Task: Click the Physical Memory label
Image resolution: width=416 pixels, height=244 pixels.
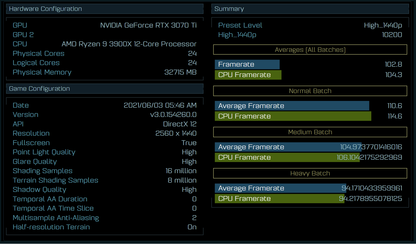Action: click(42, 72)
